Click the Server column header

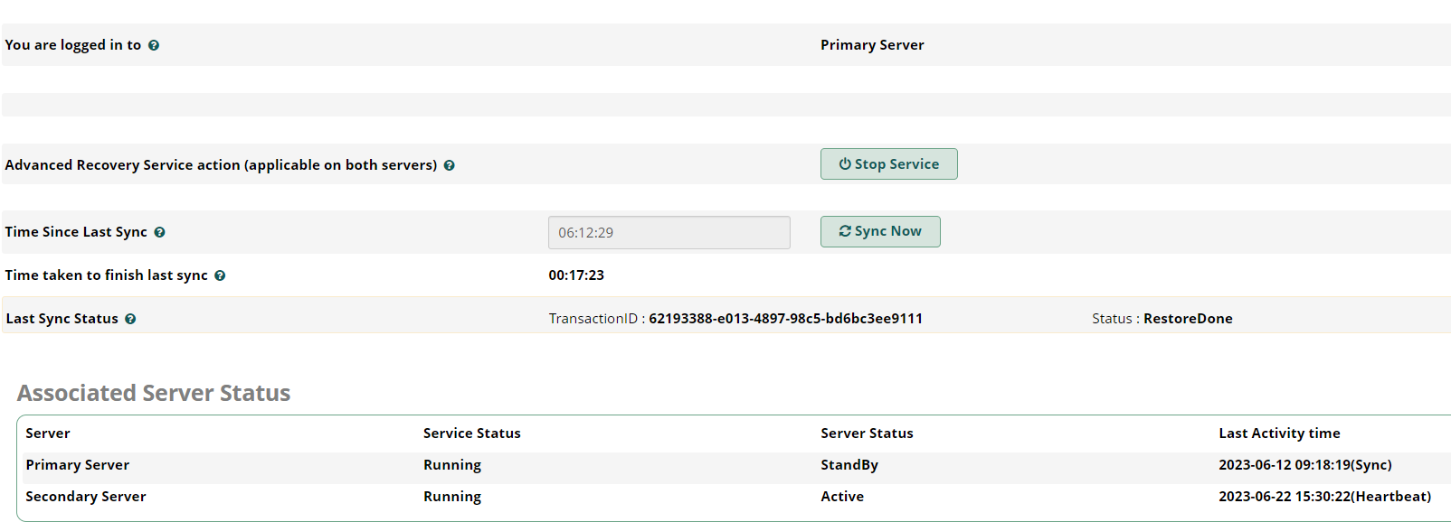click(x=48, y=433)
